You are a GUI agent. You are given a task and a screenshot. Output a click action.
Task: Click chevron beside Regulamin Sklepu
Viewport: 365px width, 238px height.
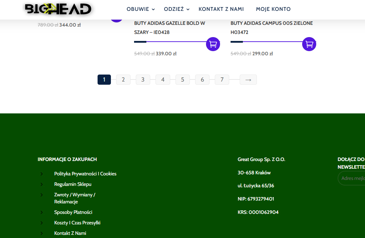point(42,184)
